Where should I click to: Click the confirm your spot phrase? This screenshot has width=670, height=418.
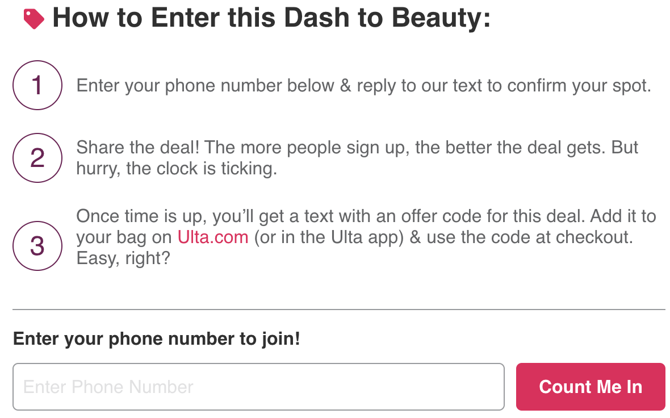click(x=579, y=86)
